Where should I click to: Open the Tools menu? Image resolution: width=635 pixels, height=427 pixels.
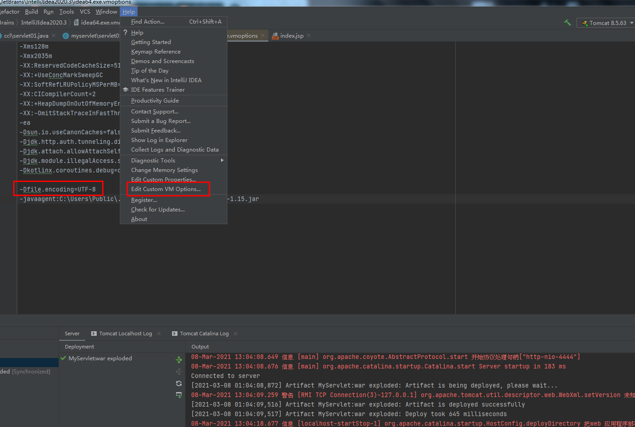pos(66,11)
